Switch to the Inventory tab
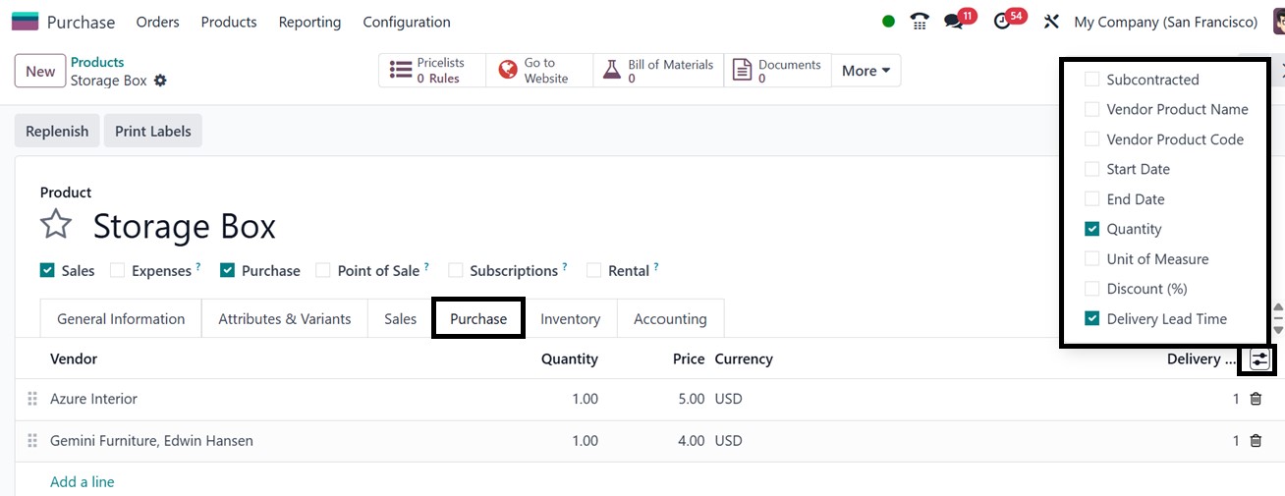The image size is (1285, 496). click(570, 319)
